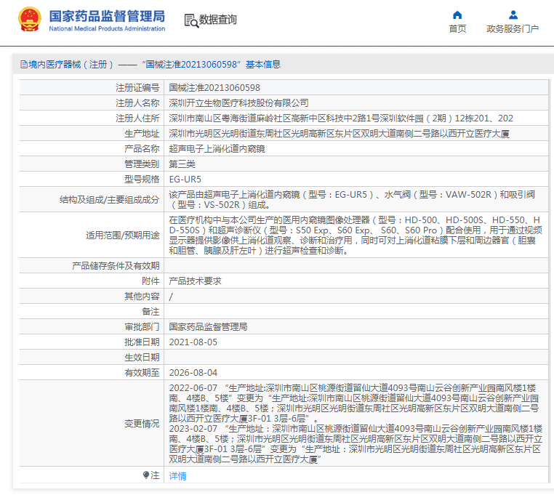Click the document icon beside 境内医疗器械
Image resolution: width=554 pixels, height=495 pixels.
(x=24, y=64)
